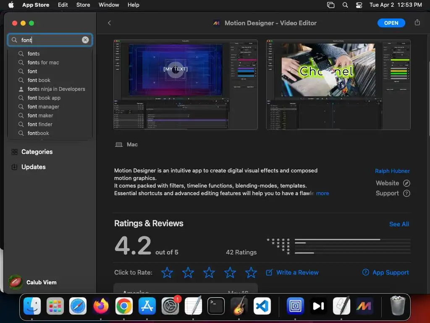Viewport: 430px width, 323px height.
Task: Open TextEdit from the Dock
Action: (193, 306)
